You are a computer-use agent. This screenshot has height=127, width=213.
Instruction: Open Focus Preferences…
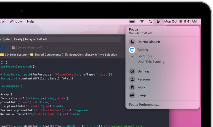tap(144, 105)
